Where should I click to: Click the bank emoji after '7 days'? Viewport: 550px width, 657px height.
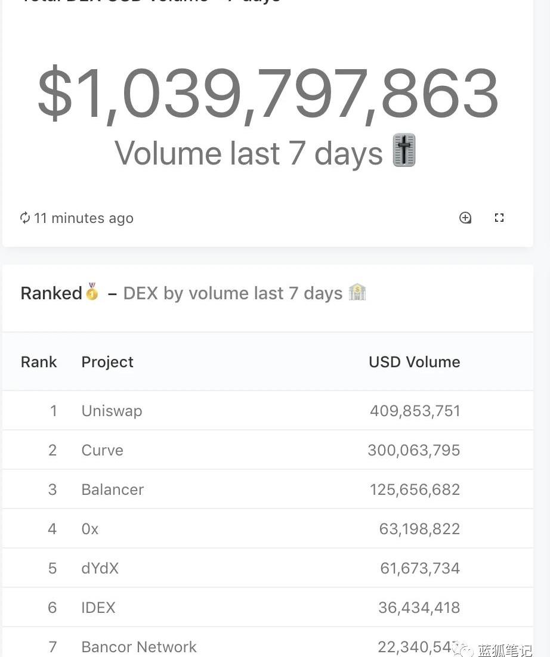[357, 292]
